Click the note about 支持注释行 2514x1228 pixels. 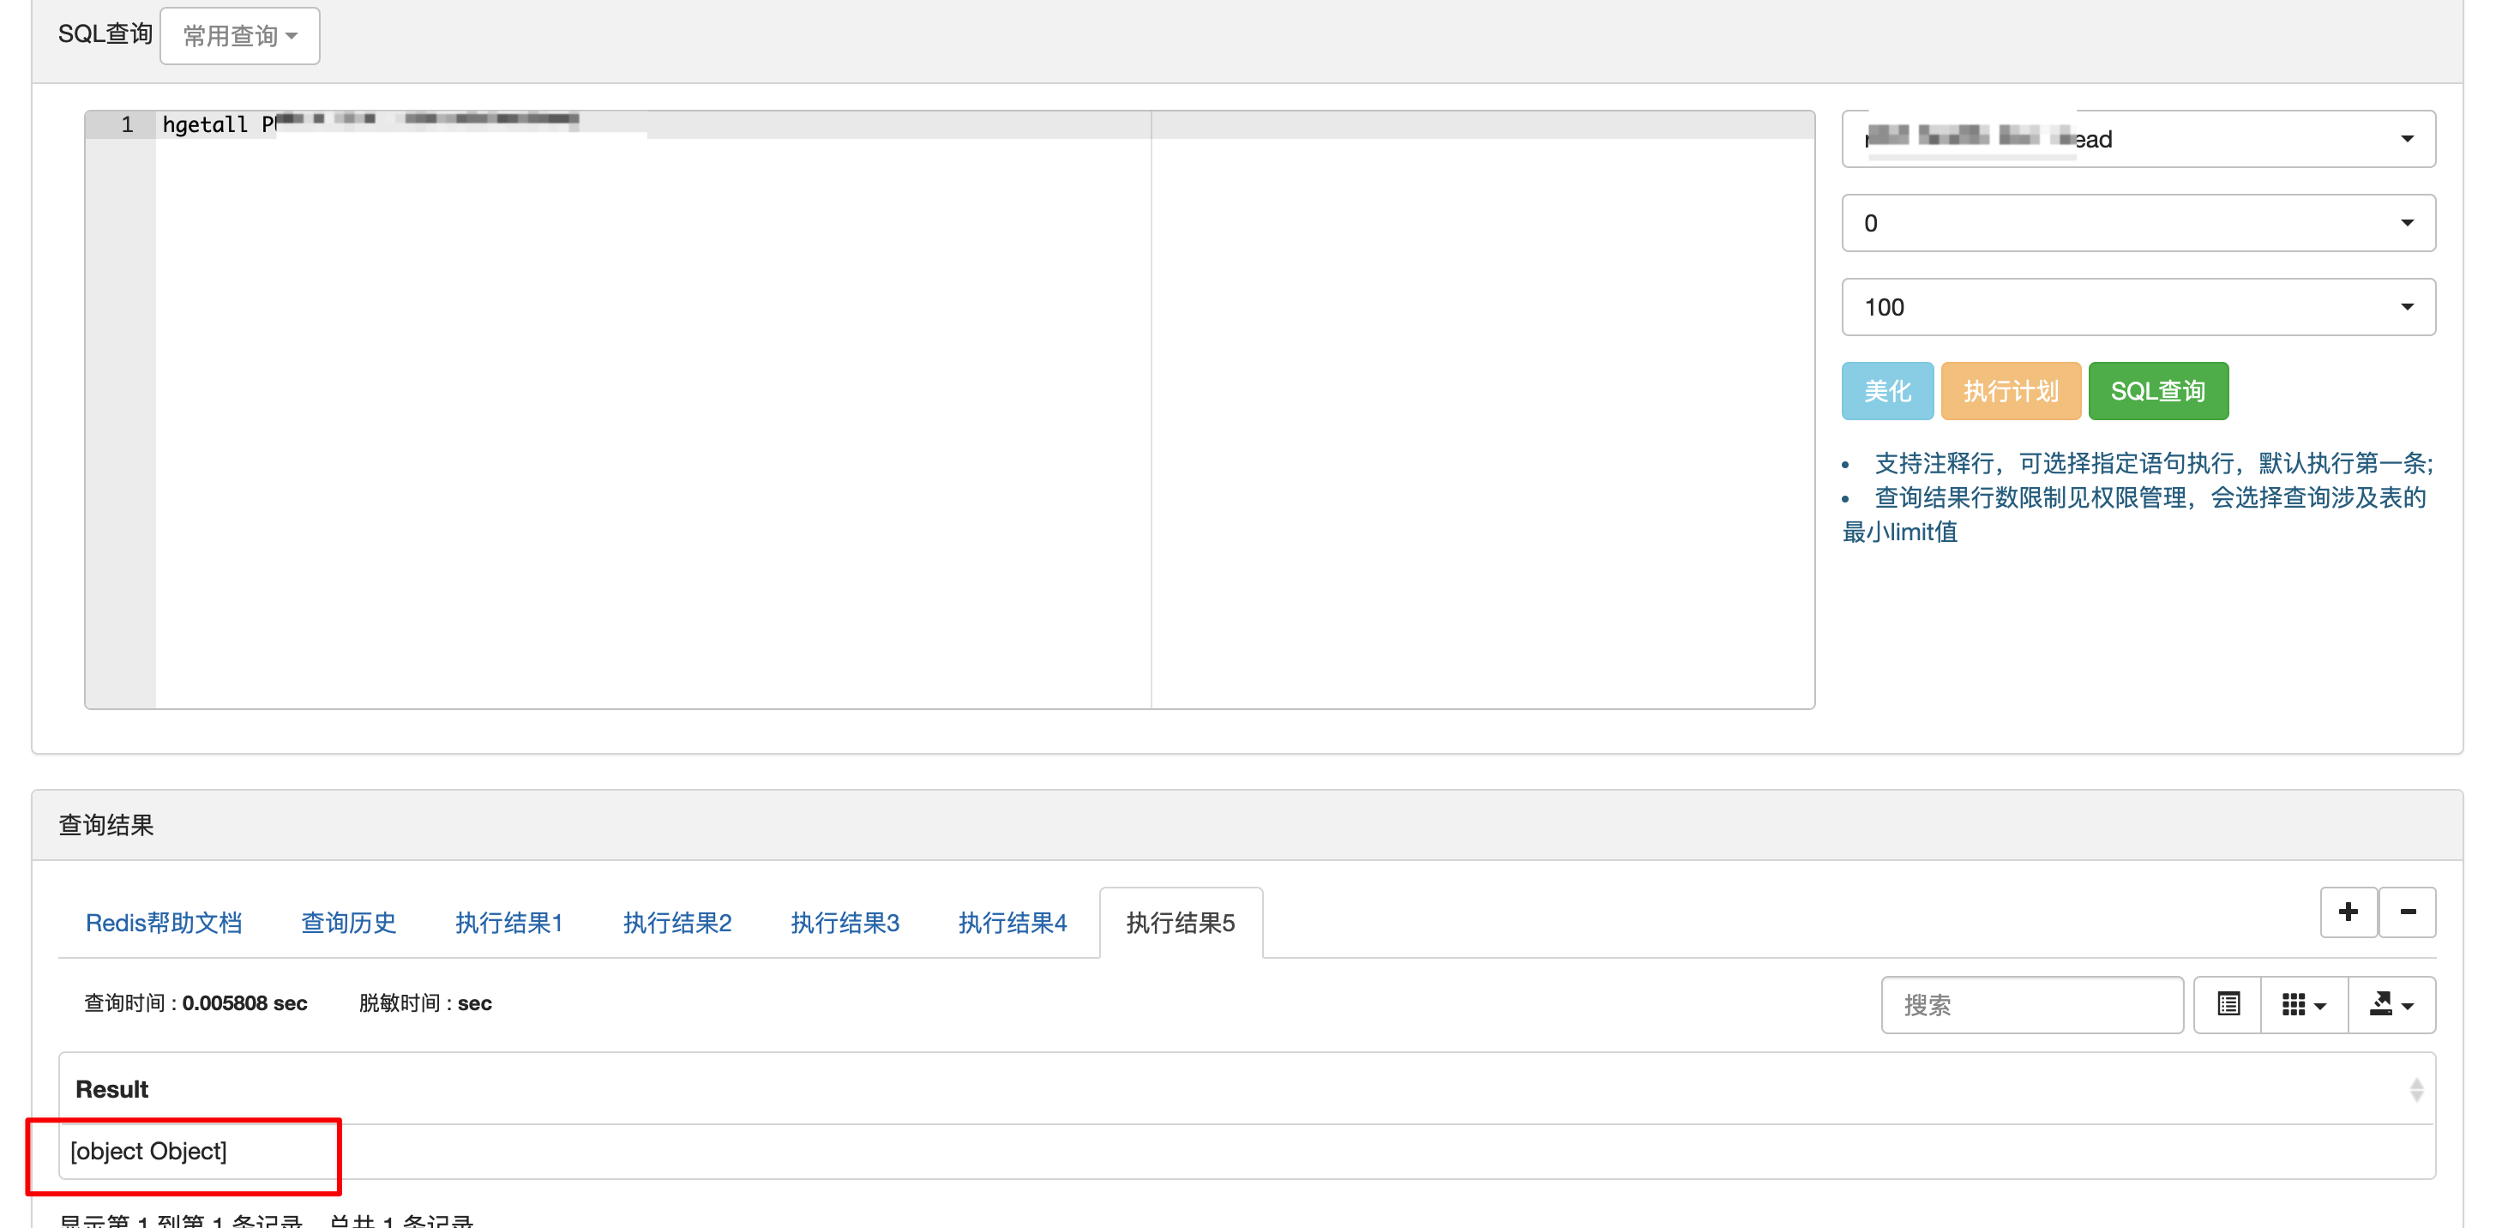pos(2153,464)
